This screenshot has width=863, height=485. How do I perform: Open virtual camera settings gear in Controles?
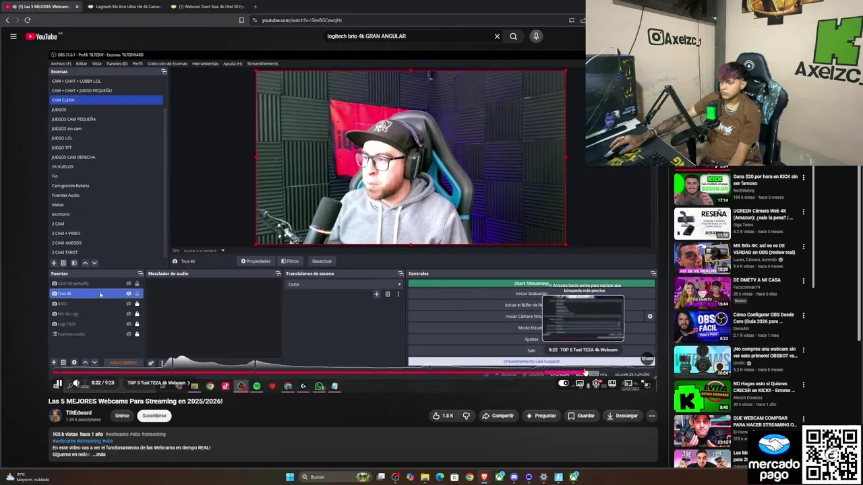[650, 317]
